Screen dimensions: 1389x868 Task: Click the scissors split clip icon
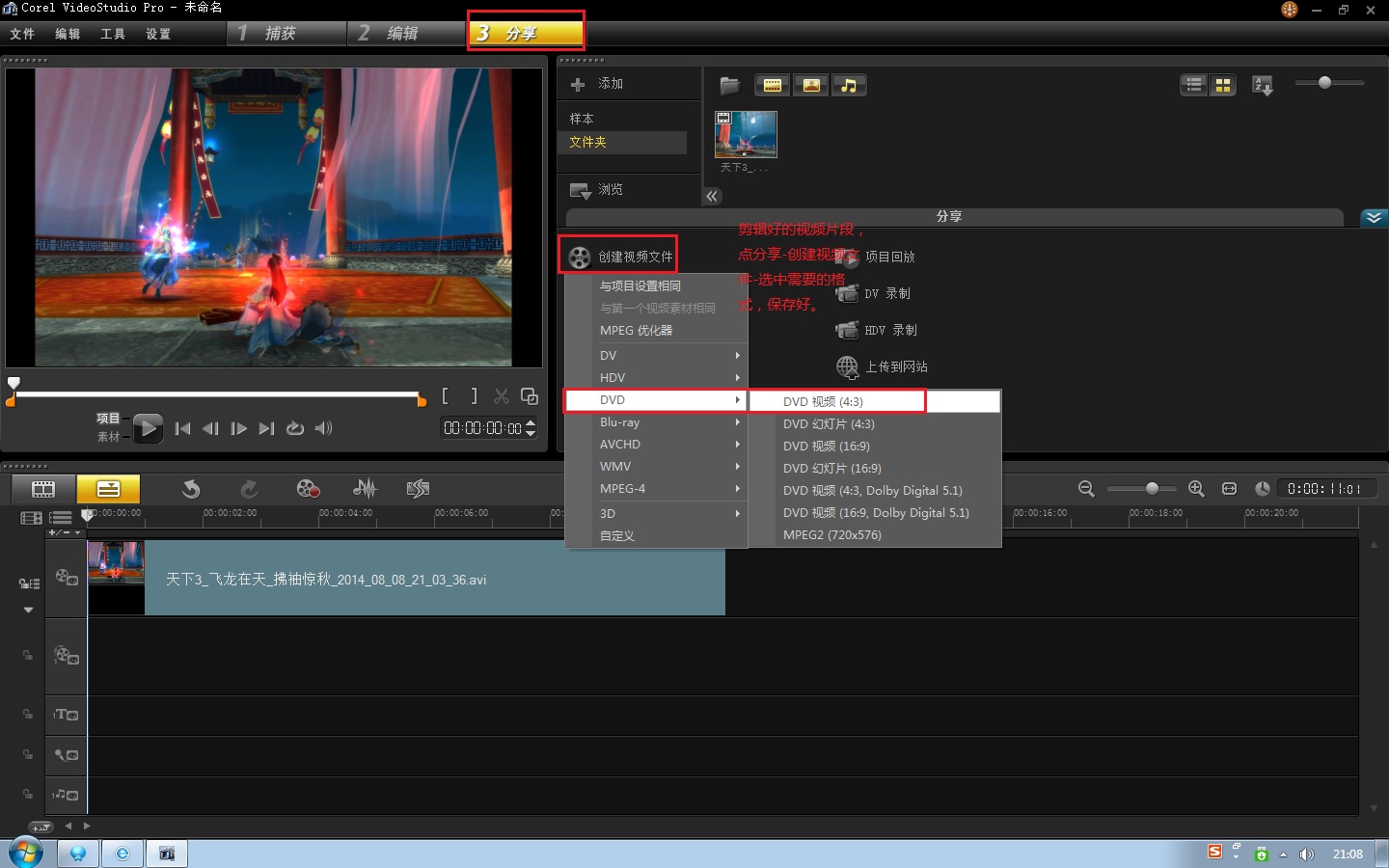(502, 396)
